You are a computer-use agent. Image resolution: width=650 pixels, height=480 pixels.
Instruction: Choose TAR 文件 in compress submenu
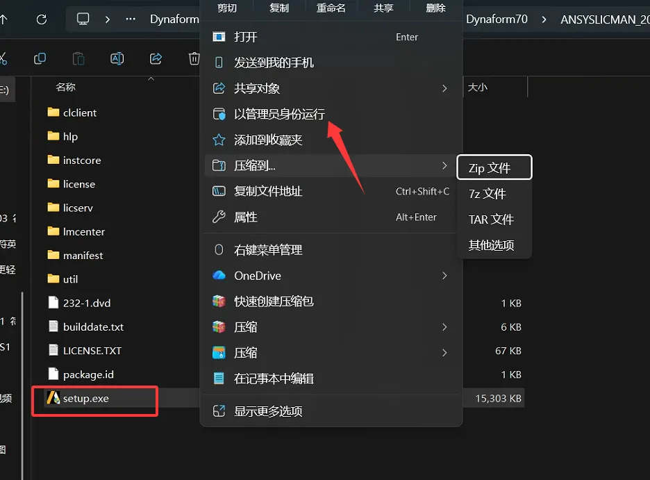click(x=494, y=220)
